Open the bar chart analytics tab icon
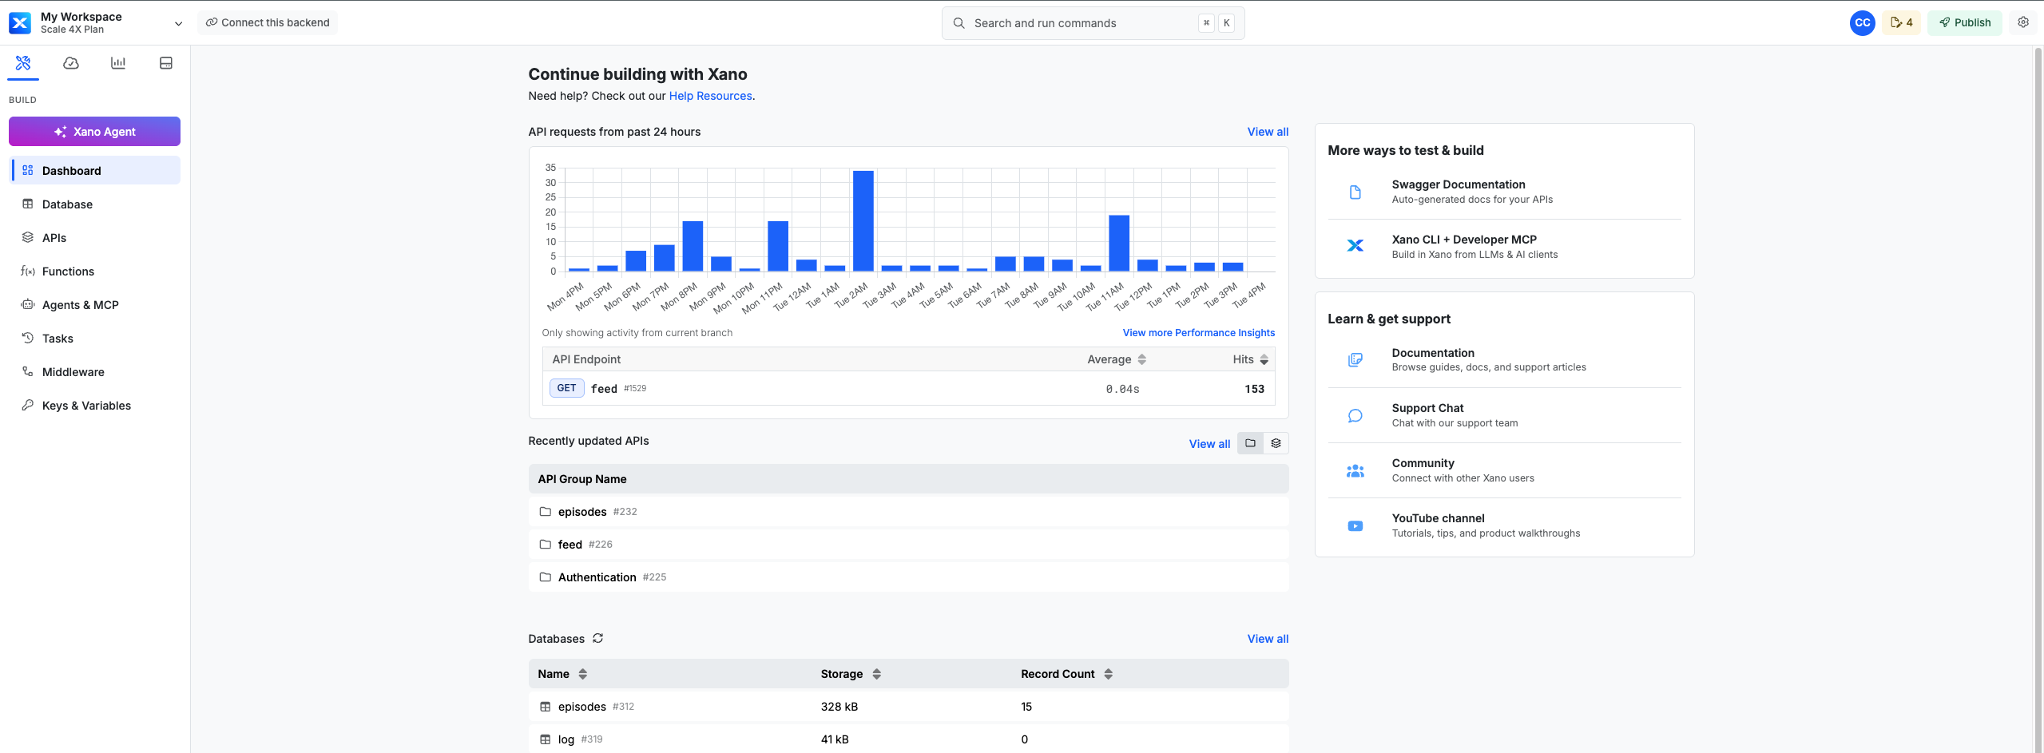This screenshot has height=753, width=2044. (118, 63)
